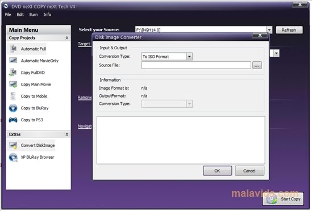The width and height of the screenshot is (312, 211).
Task: Close the Disk Image Converter dialog
Action: [260, 36]
